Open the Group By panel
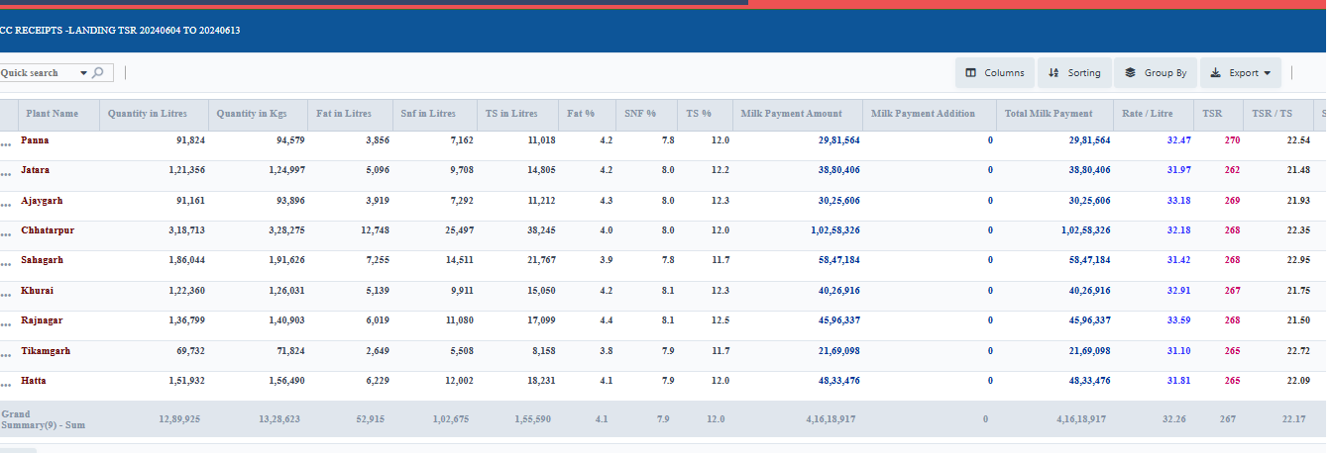Screen dimensions: 1331x453 click(1155, 73)
